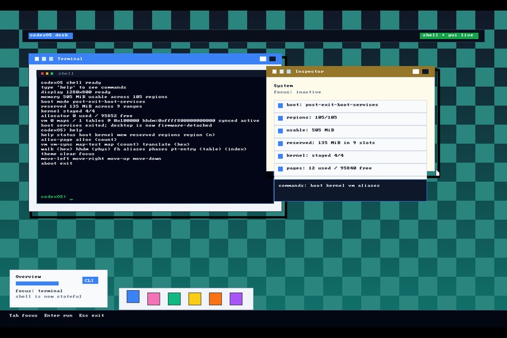Click 'allocator 0 used / 95852 free' line
The height and width of the screenshot is (338, 507).
[87, 116]
